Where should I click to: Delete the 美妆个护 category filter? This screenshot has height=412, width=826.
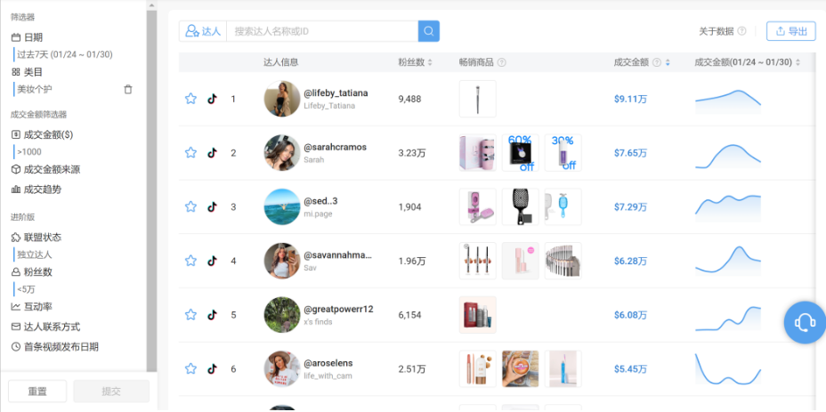(x=128, y=89)
